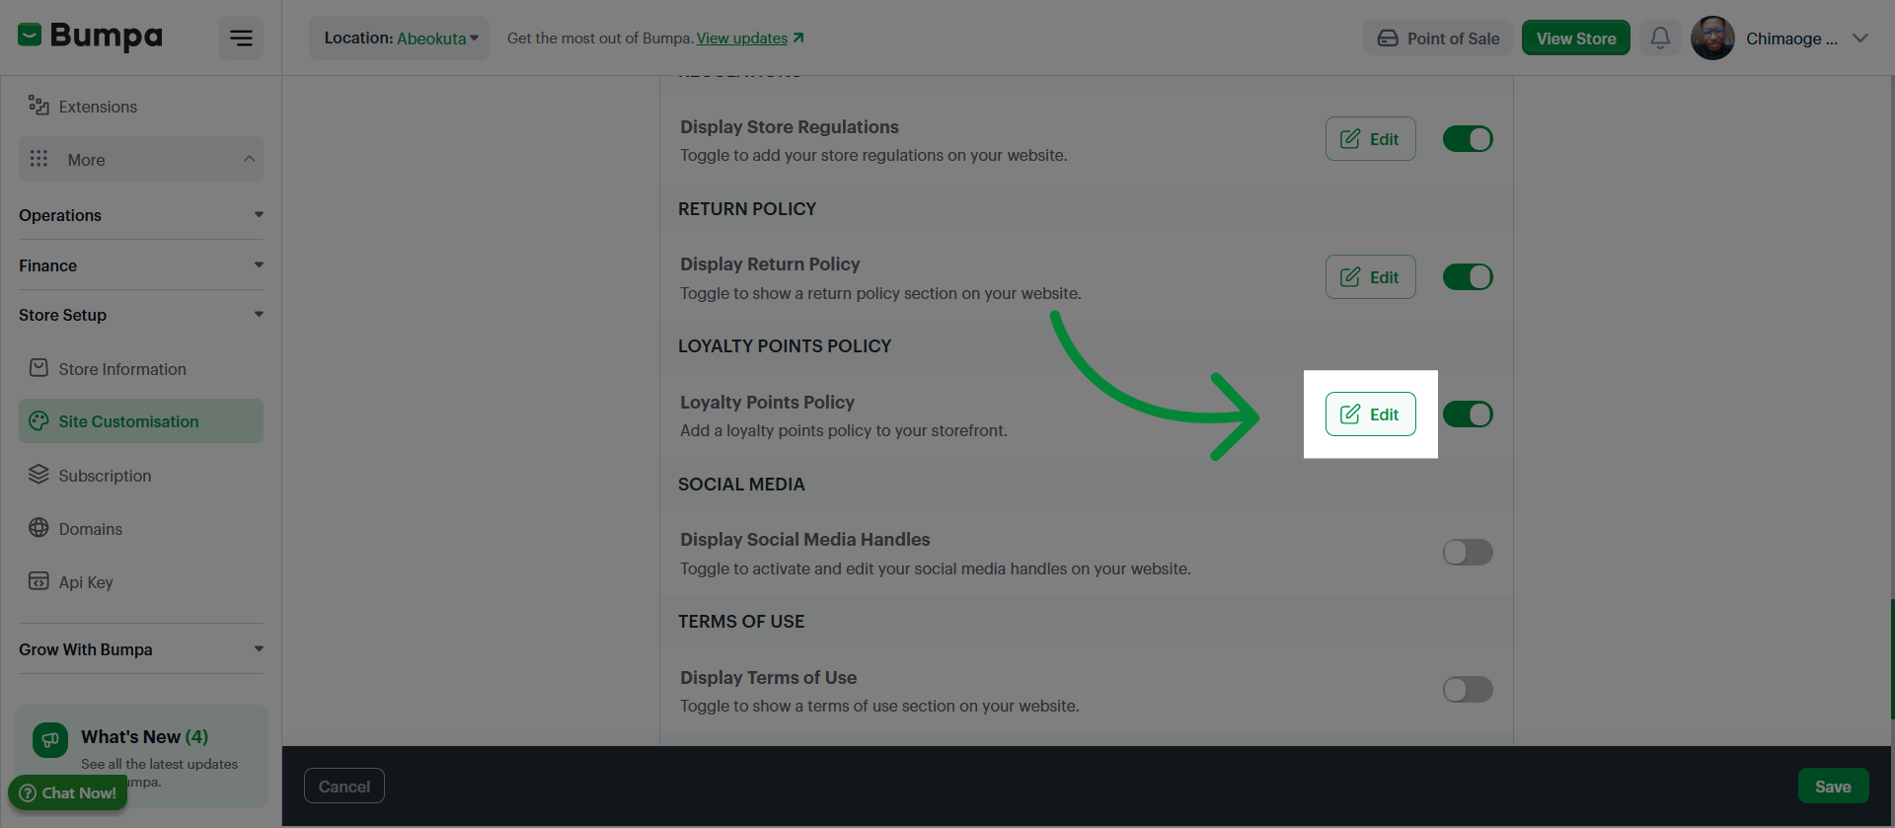Open Domains globe icon
Image resolution: width=1895 pixels, height=828 pixels.
click(38, 528)
